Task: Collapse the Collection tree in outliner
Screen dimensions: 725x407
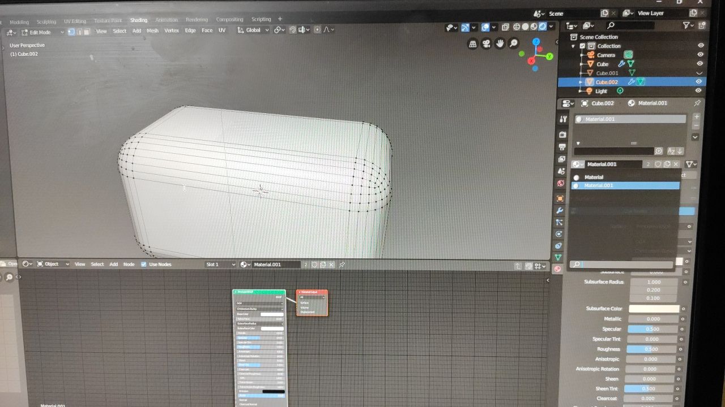Action: pyautogui.click(x=574, y=46)
